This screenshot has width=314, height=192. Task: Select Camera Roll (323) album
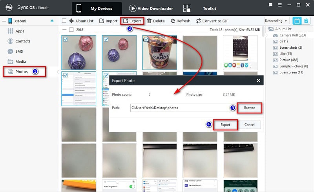tap(292, 35)
